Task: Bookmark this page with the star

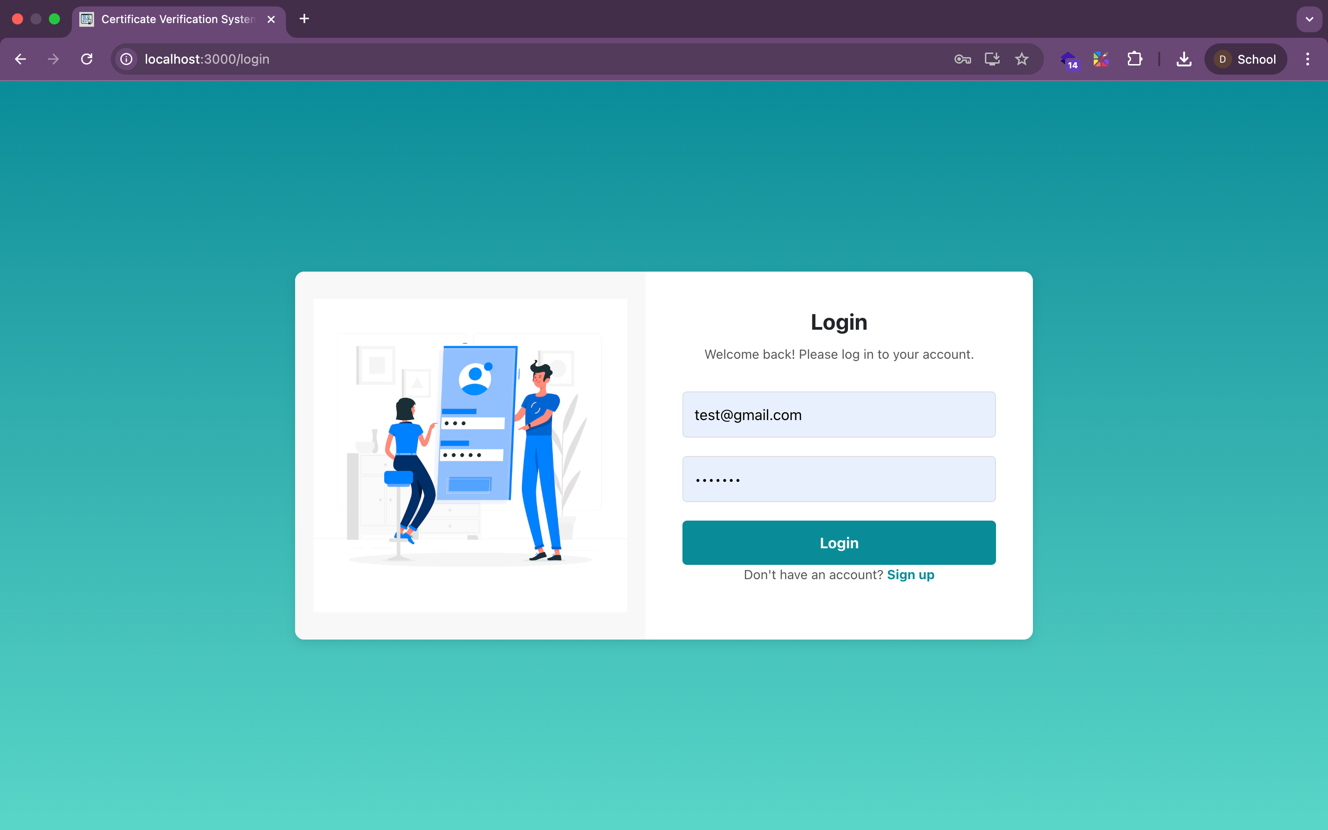Action: 1021,59
